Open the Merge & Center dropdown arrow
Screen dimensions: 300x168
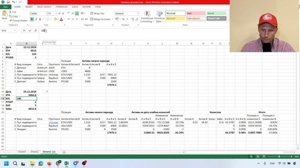click(112, 19)
